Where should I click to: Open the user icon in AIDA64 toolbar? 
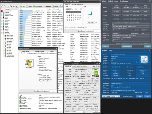click(14, 6)
